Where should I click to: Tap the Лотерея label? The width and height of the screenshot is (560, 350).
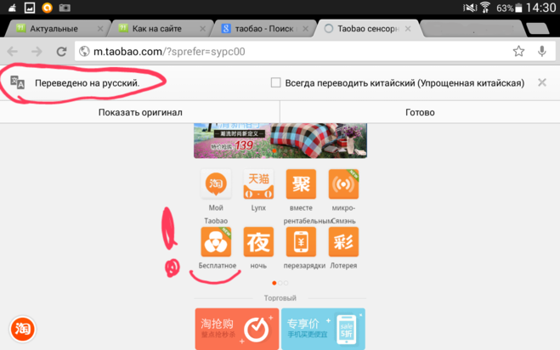click(343, 266)
